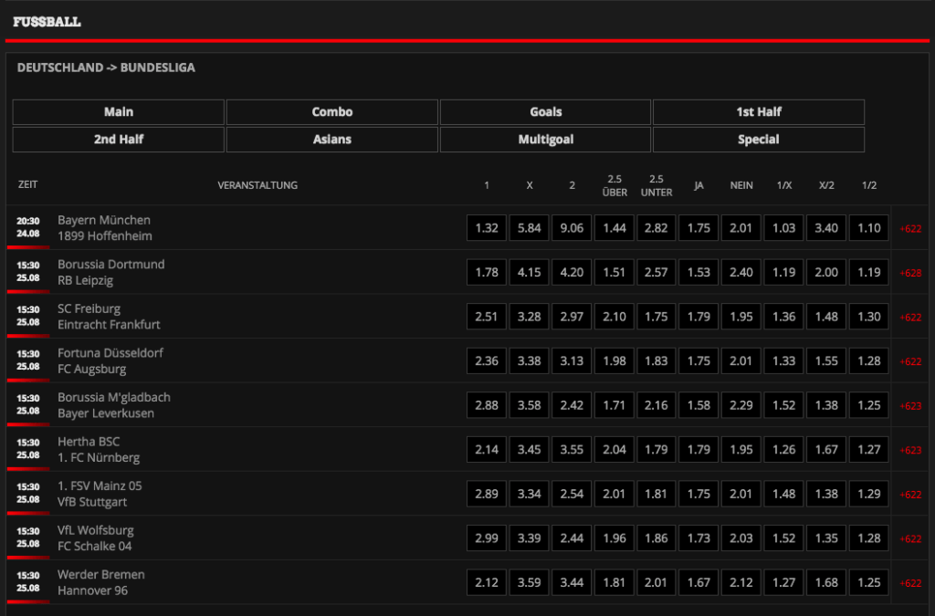Viewport: 935px width, 616px height.
Task: Select Hertha BSC win odds 2.14
Action: click(487, 450)
